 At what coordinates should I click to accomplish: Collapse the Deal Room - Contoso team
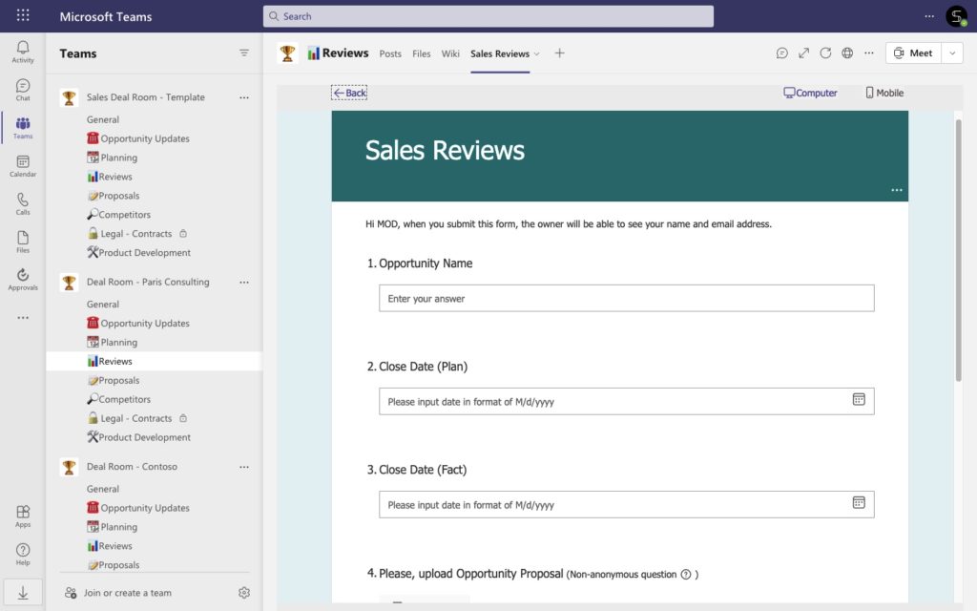[x=132, y=466]
